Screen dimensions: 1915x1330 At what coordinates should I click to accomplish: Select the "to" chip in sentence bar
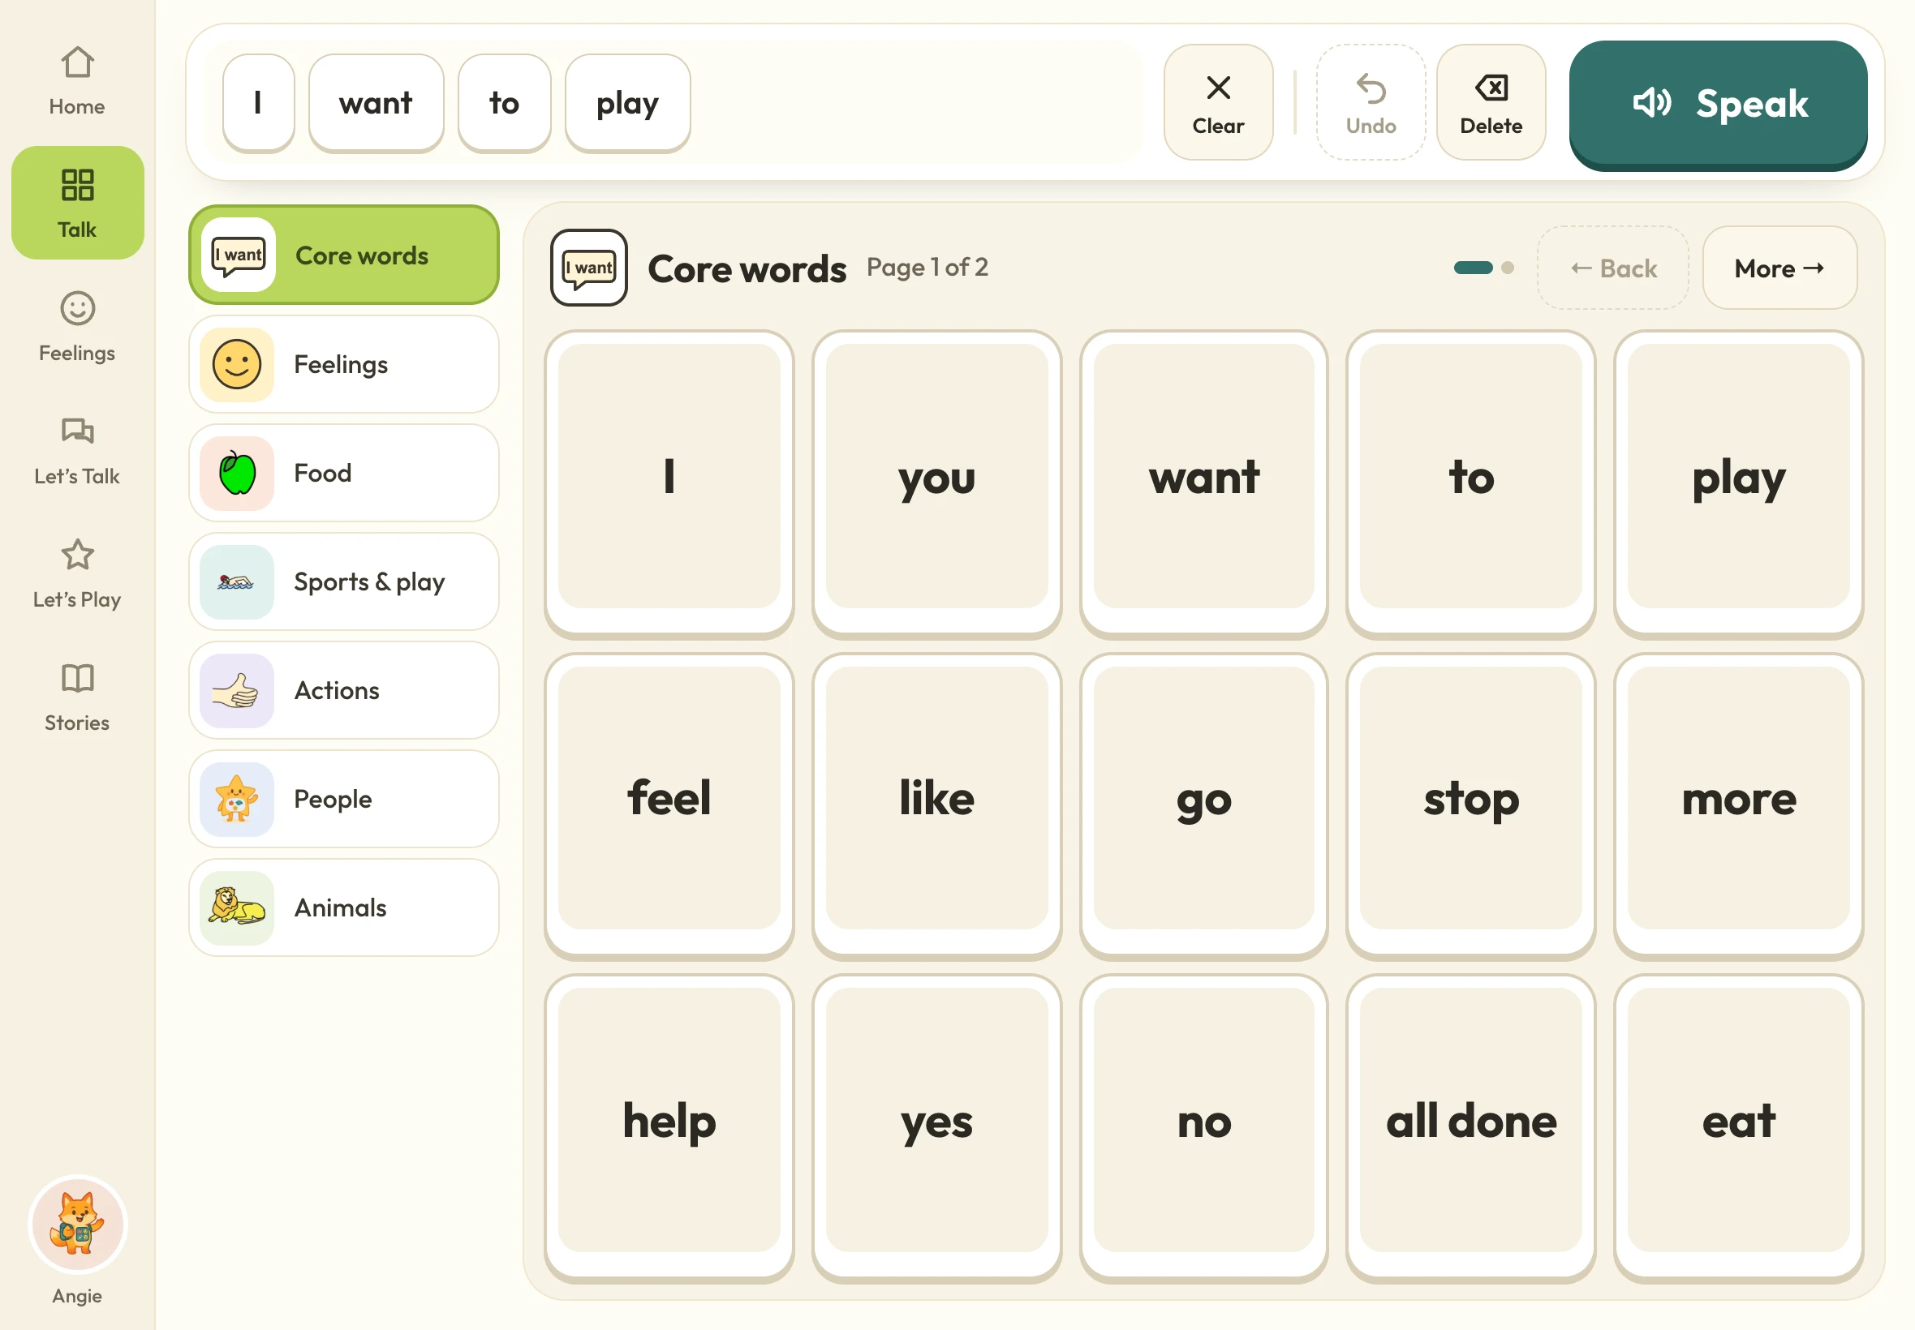[504, 102]
